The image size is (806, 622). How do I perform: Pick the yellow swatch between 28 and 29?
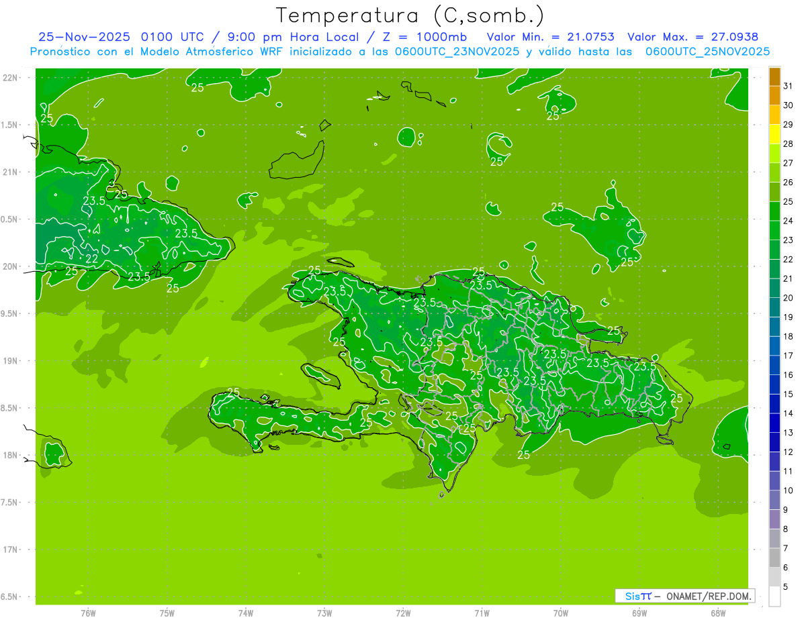tap(774, 134)
